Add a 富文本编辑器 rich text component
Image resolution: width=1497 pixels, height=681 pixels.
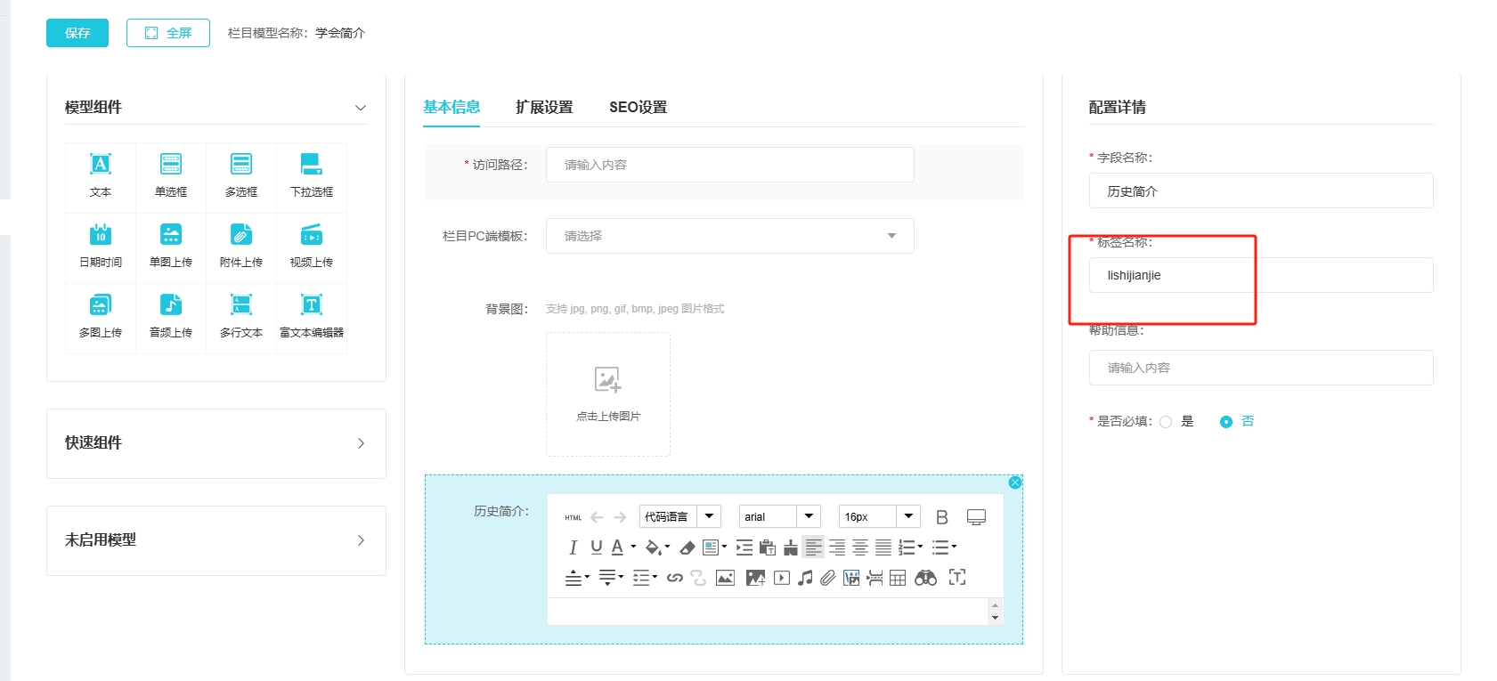(x=312, y=317)
